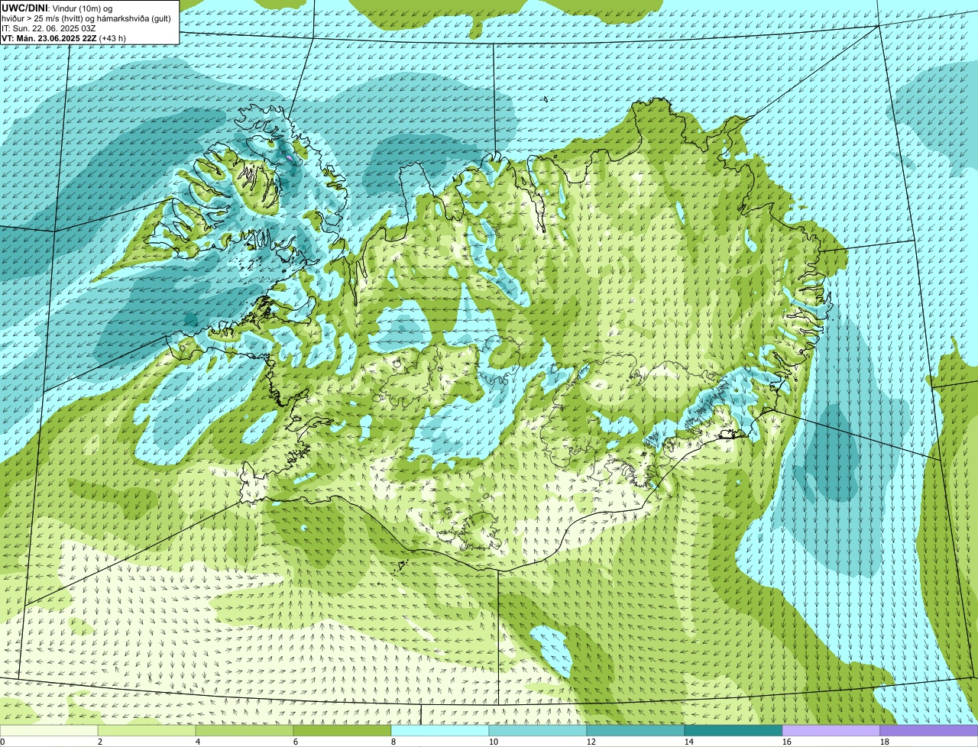978x747 pixels.
Task: Click the purple swatch above 18 m/s
Action: [x=929, y=730]
